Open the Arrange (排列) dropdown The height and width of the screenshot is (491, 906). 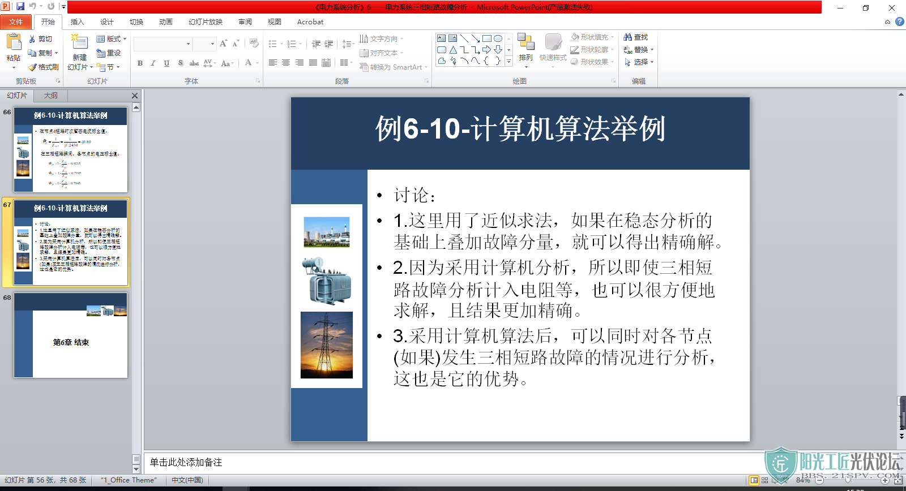pos(526,51)
